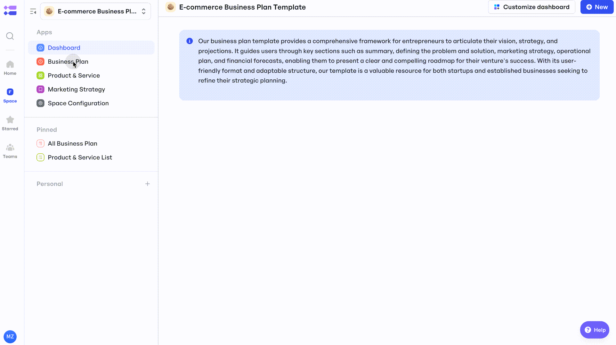Click the Pinned section heading
The width and height of the screenshot is (616, 345).
47,130
